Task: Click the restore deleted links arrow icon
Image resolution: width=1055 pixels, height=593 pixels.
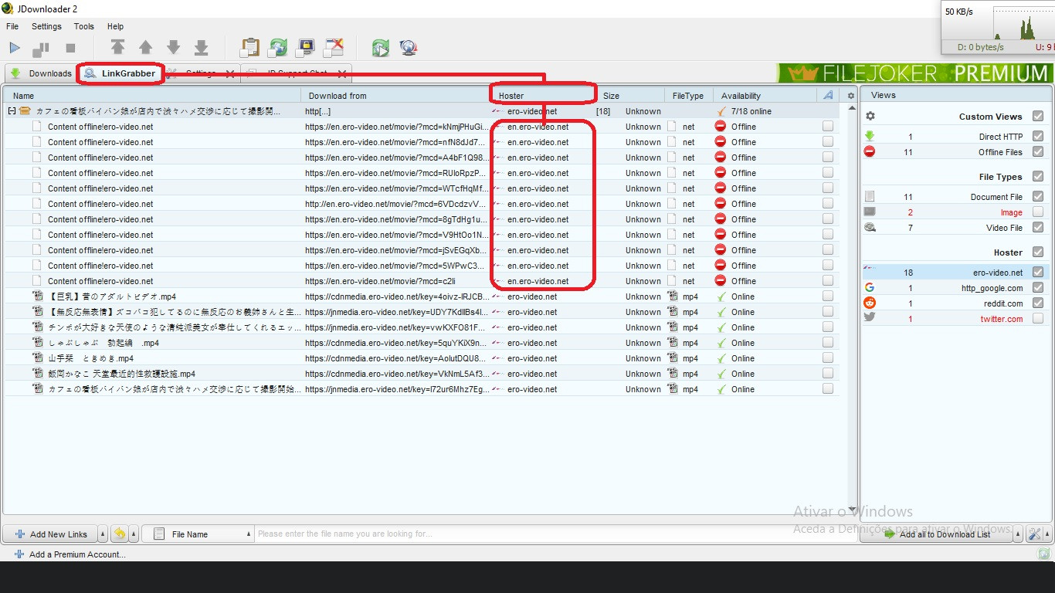Action: point(120,534)
